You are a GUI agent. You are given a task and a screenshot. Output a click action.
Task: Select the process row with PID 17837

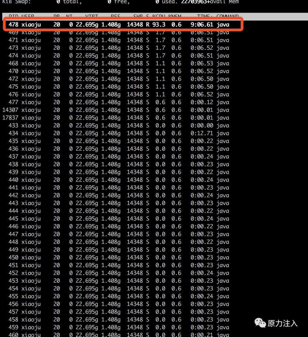point(116,118)
